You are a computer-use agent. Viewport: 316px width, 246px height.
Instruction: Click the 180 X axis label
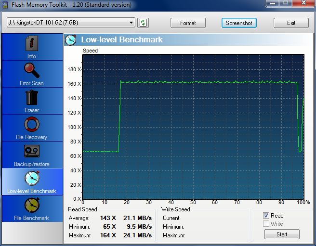[x=74, y=69]
